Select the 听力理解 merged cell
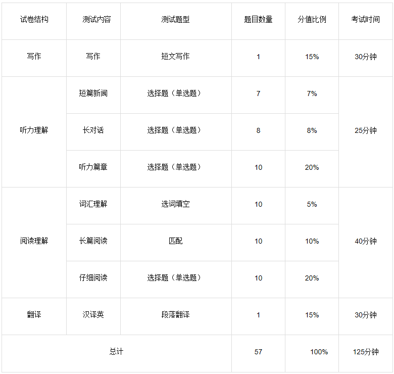The width and height of the screenshot is (394, 374). tap(34, 132)
